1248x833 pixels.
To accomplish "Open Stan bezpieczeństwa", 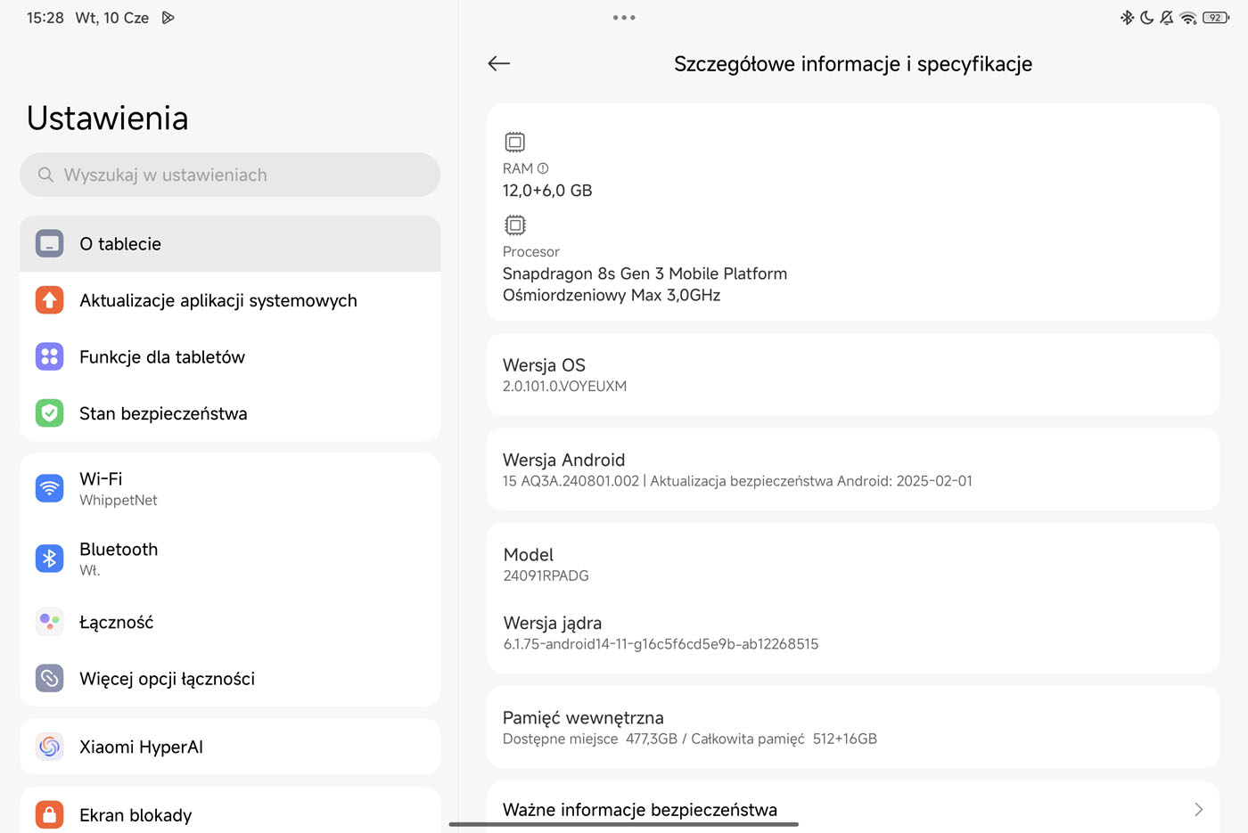I will point(230,413).
